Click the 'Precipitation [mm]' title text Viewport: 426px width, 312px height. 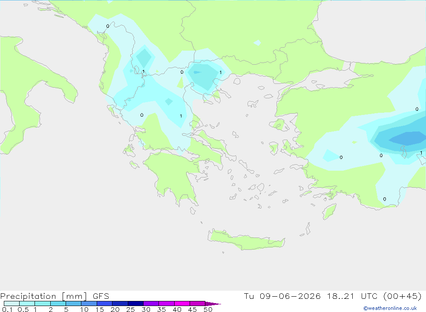coord(43,296)
